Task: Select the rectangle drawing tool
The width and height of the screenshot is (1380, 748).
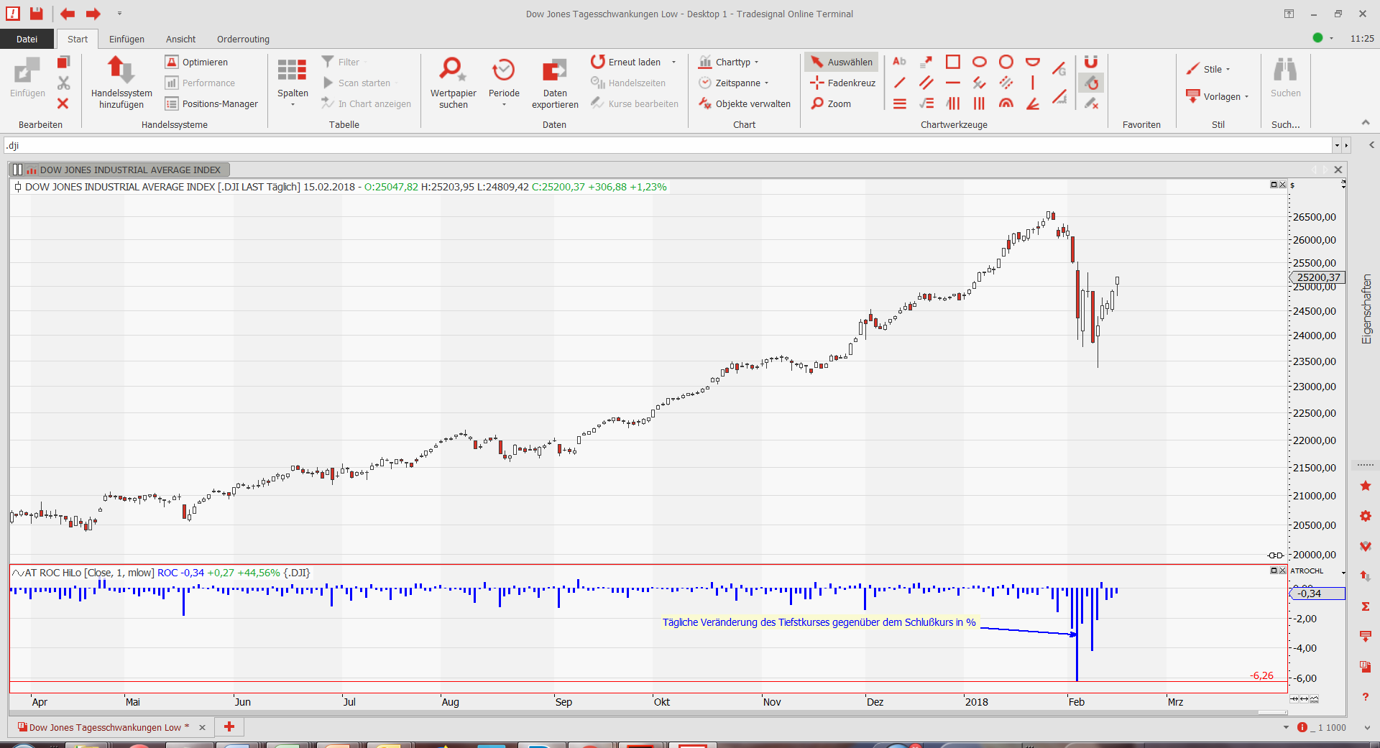Action: (x=952, y=62)
